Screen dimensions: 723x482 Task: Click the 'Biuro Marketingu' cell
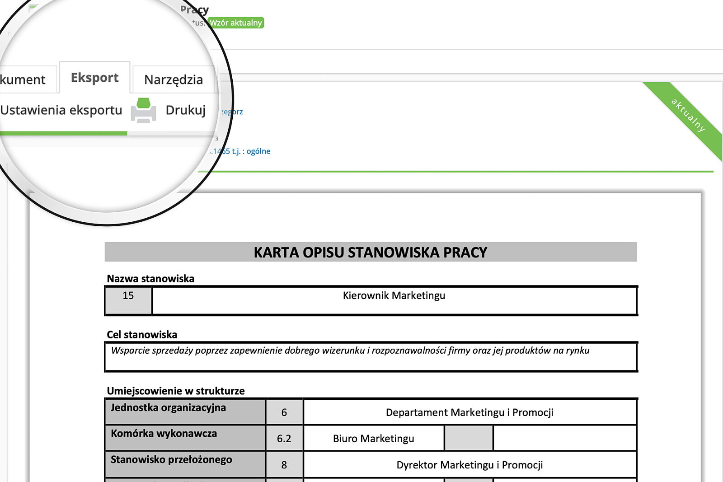(x=373, y=439)
